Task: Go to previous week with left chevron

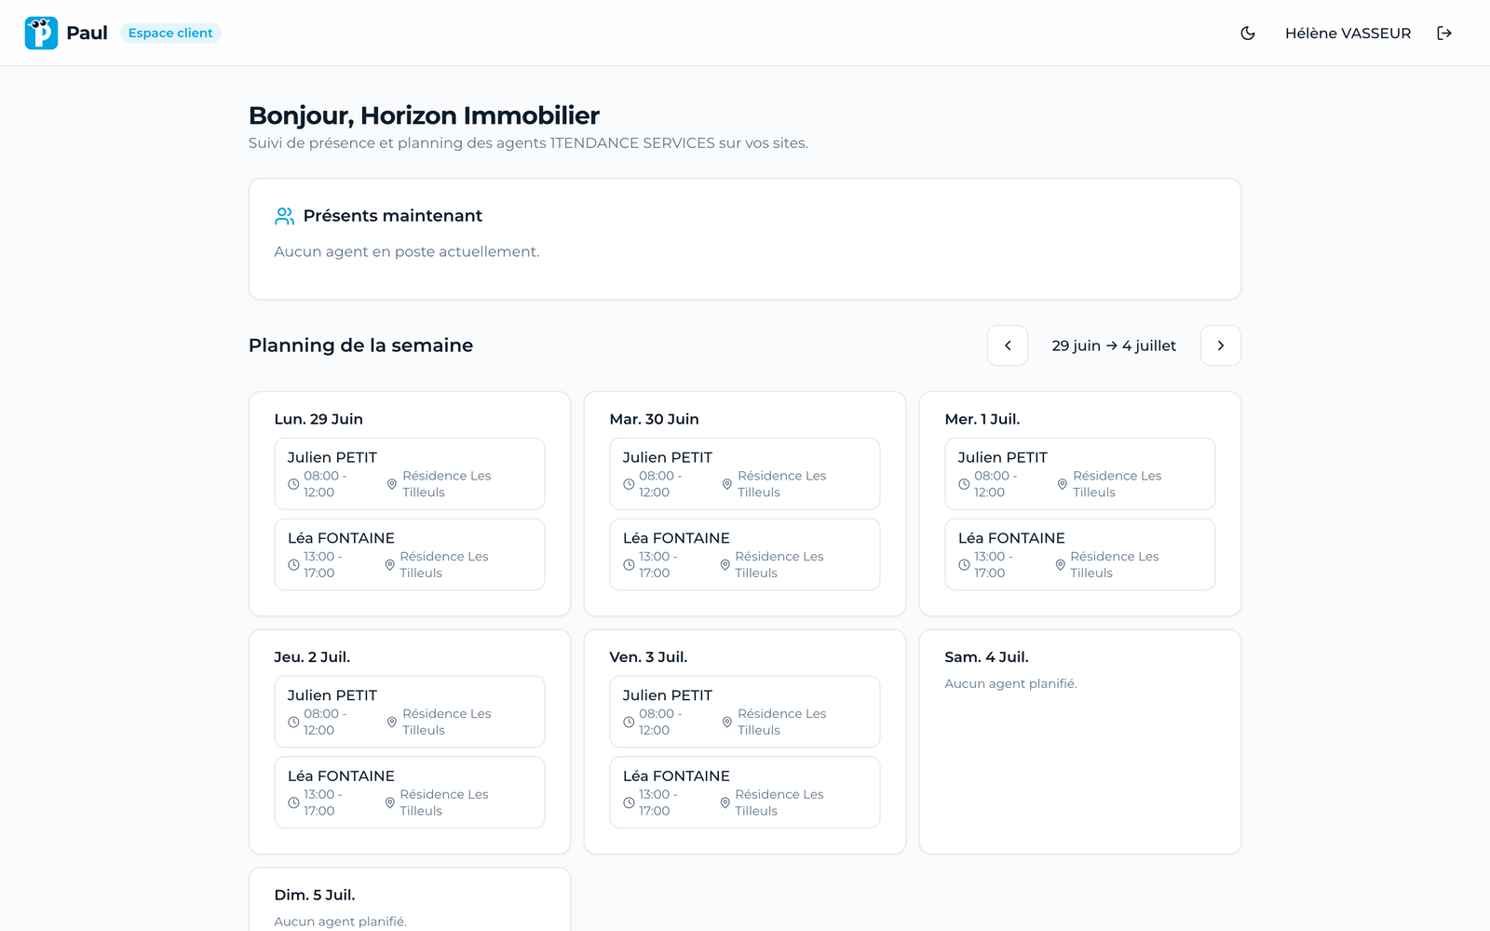Action: [1008, 345]
